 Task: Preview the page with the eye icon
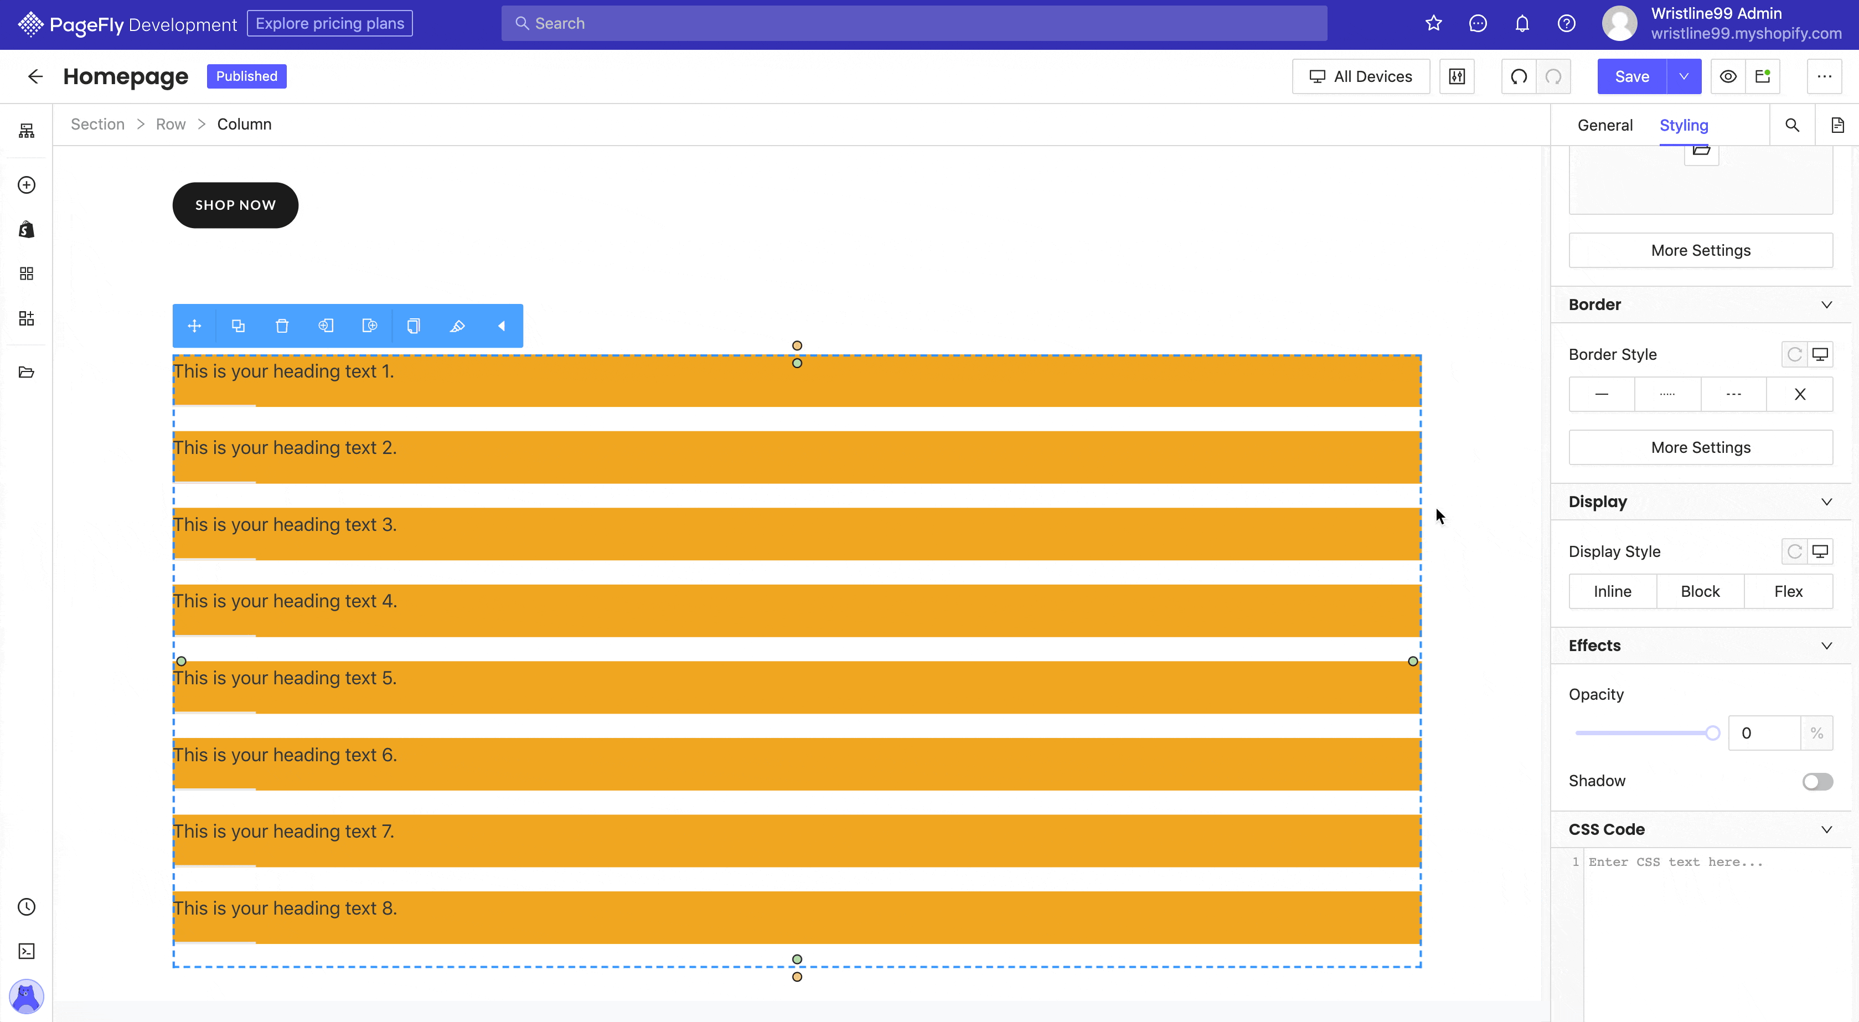point(1728,76)
